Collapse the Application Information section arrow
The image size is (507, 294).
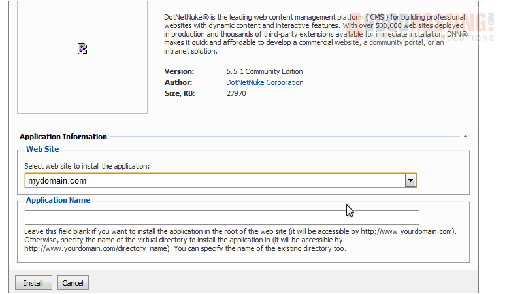[x=465, y=137]
